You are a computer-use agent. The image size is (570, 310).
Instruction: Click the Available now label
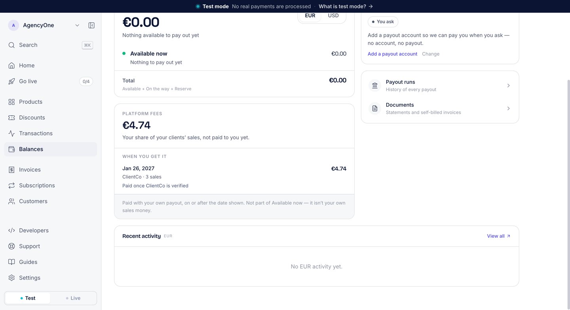[149, 54]
